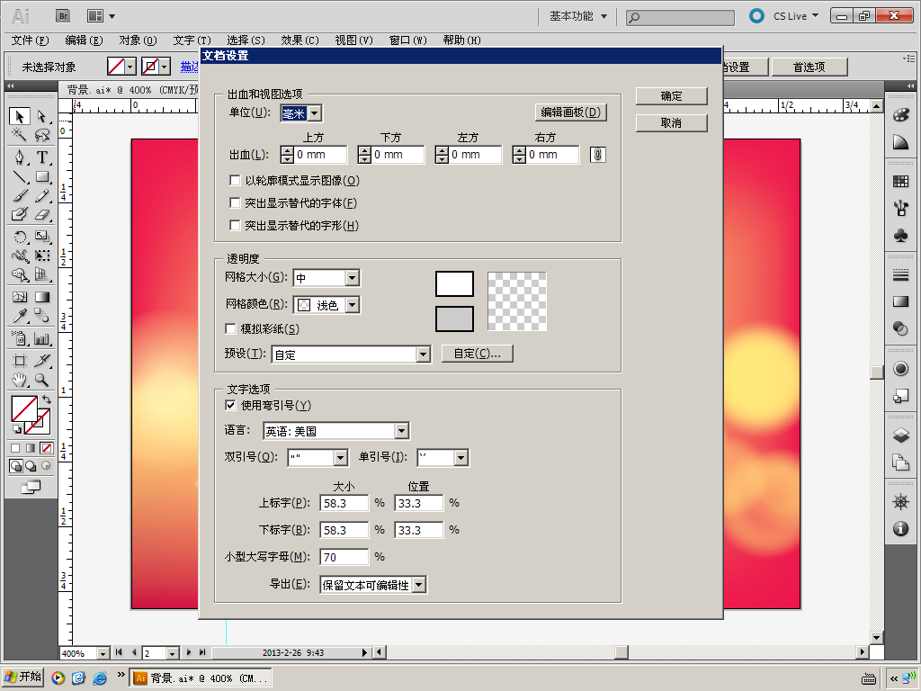Open the 对象 menu

tap(138, 40)
